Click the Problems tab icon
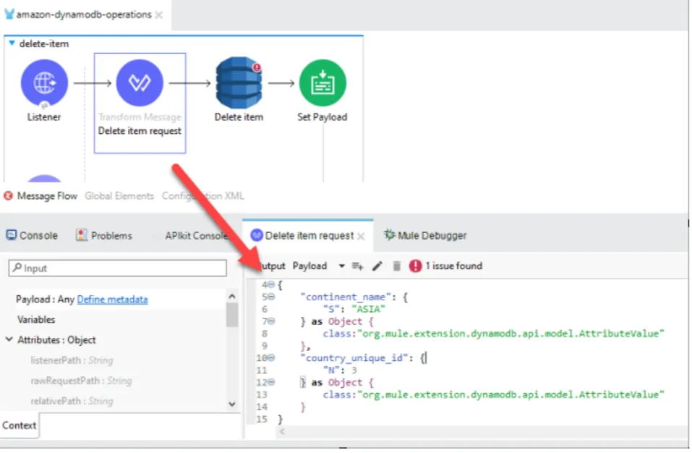The image size is (692, 453). coord(81,235)
